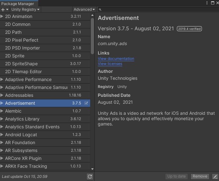Image resolution: width=219 pixels, height=181 pixels.
Task: Click the Last update Oct 15 status text
Action: (25, 177)
